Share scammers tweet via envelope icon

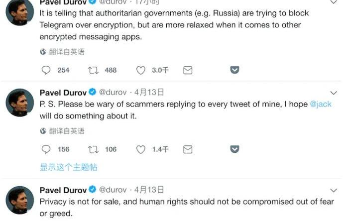tap(188, 149)
